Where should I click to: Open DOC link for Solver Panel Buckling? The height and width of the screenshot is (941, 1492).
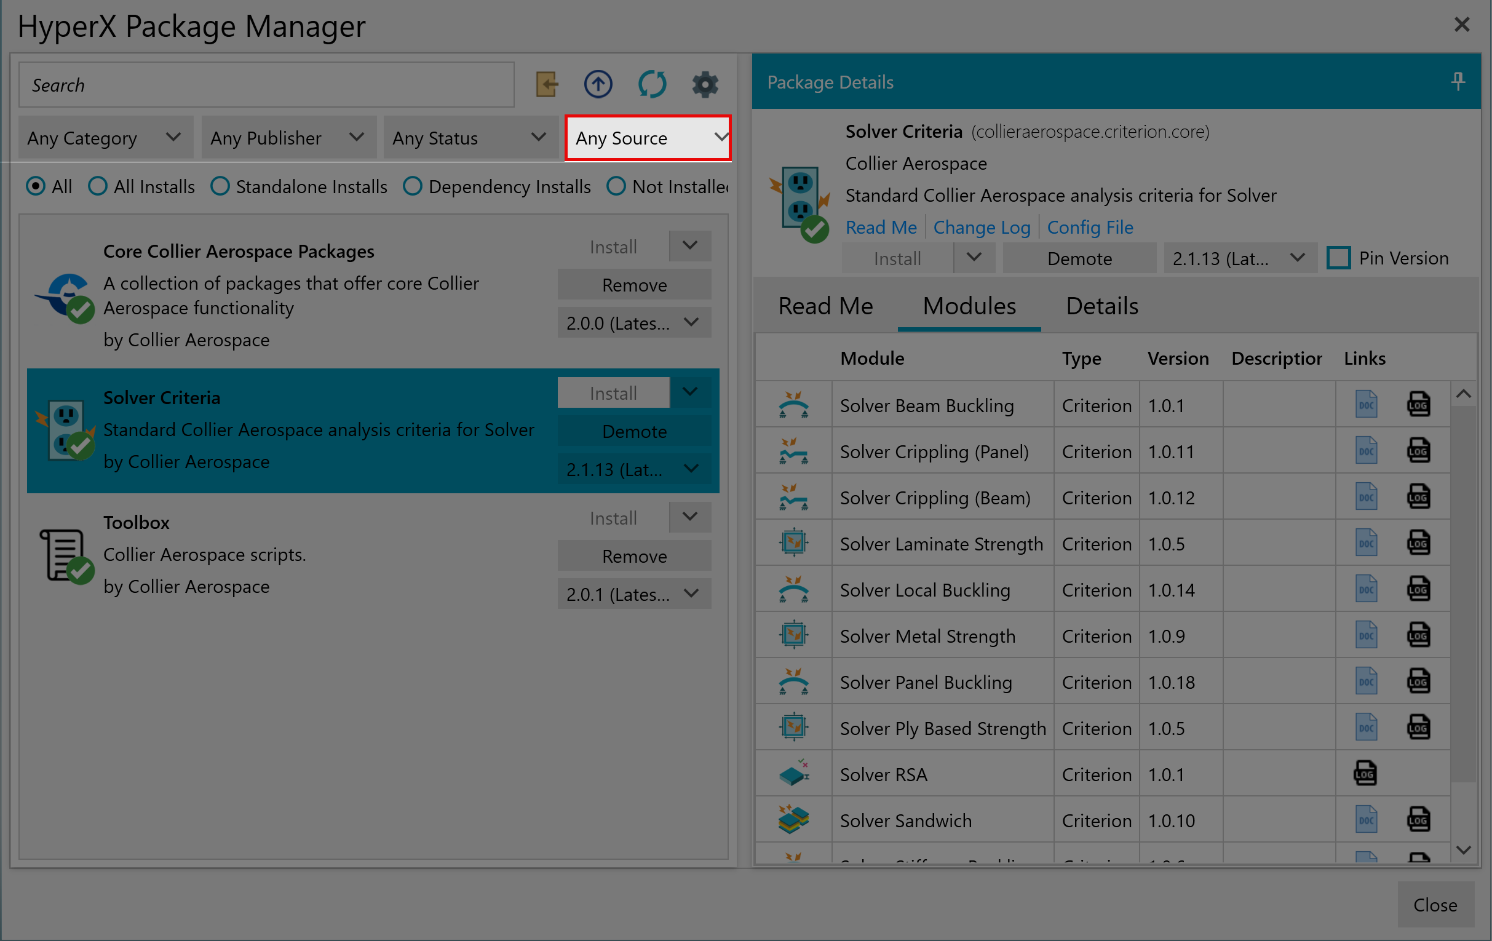(x=1365, y=682)
